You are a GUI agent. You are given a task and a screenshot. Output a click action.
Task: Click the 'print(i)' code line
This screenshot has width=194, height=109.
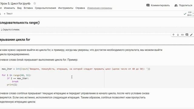tap(12, 85)
